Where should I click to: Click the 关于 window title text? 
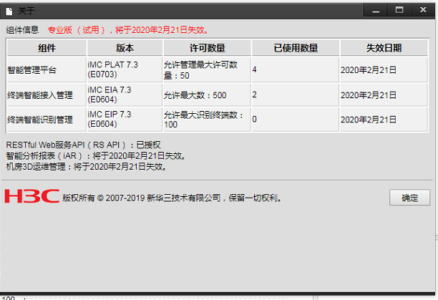pos(26,11)
